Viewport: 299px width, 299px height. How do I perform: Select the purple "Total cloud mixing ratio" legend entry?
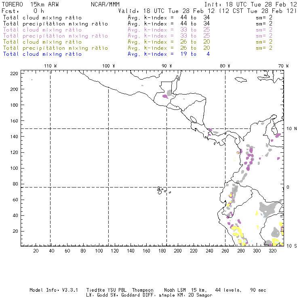click(x=42, y=30)
